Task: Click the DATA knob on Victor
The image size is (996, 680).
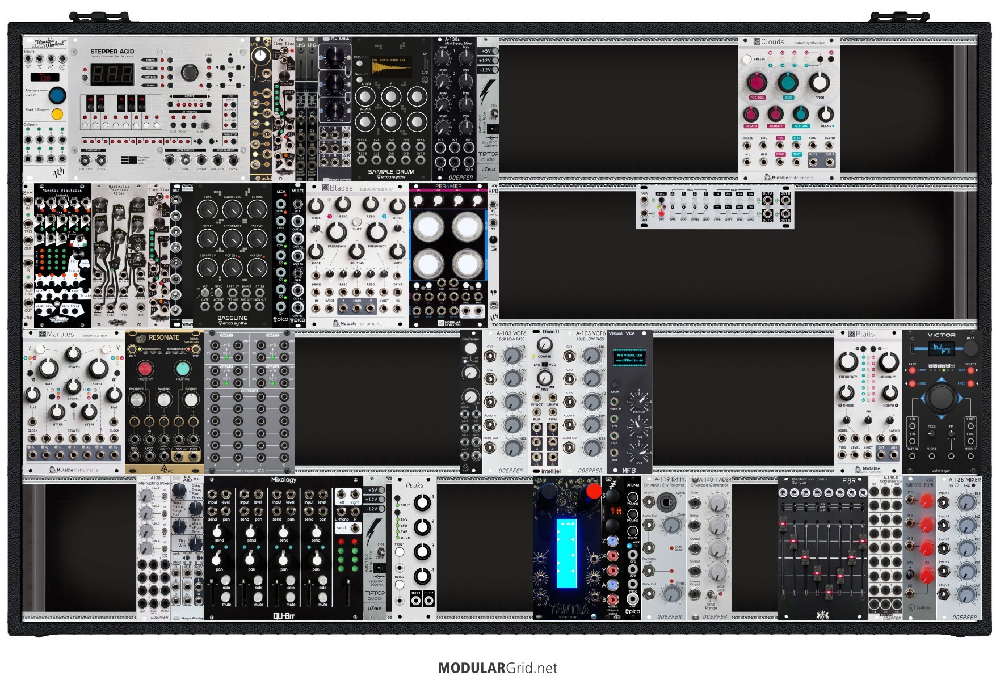Action: pyautogui.click(x=970, y=348)
